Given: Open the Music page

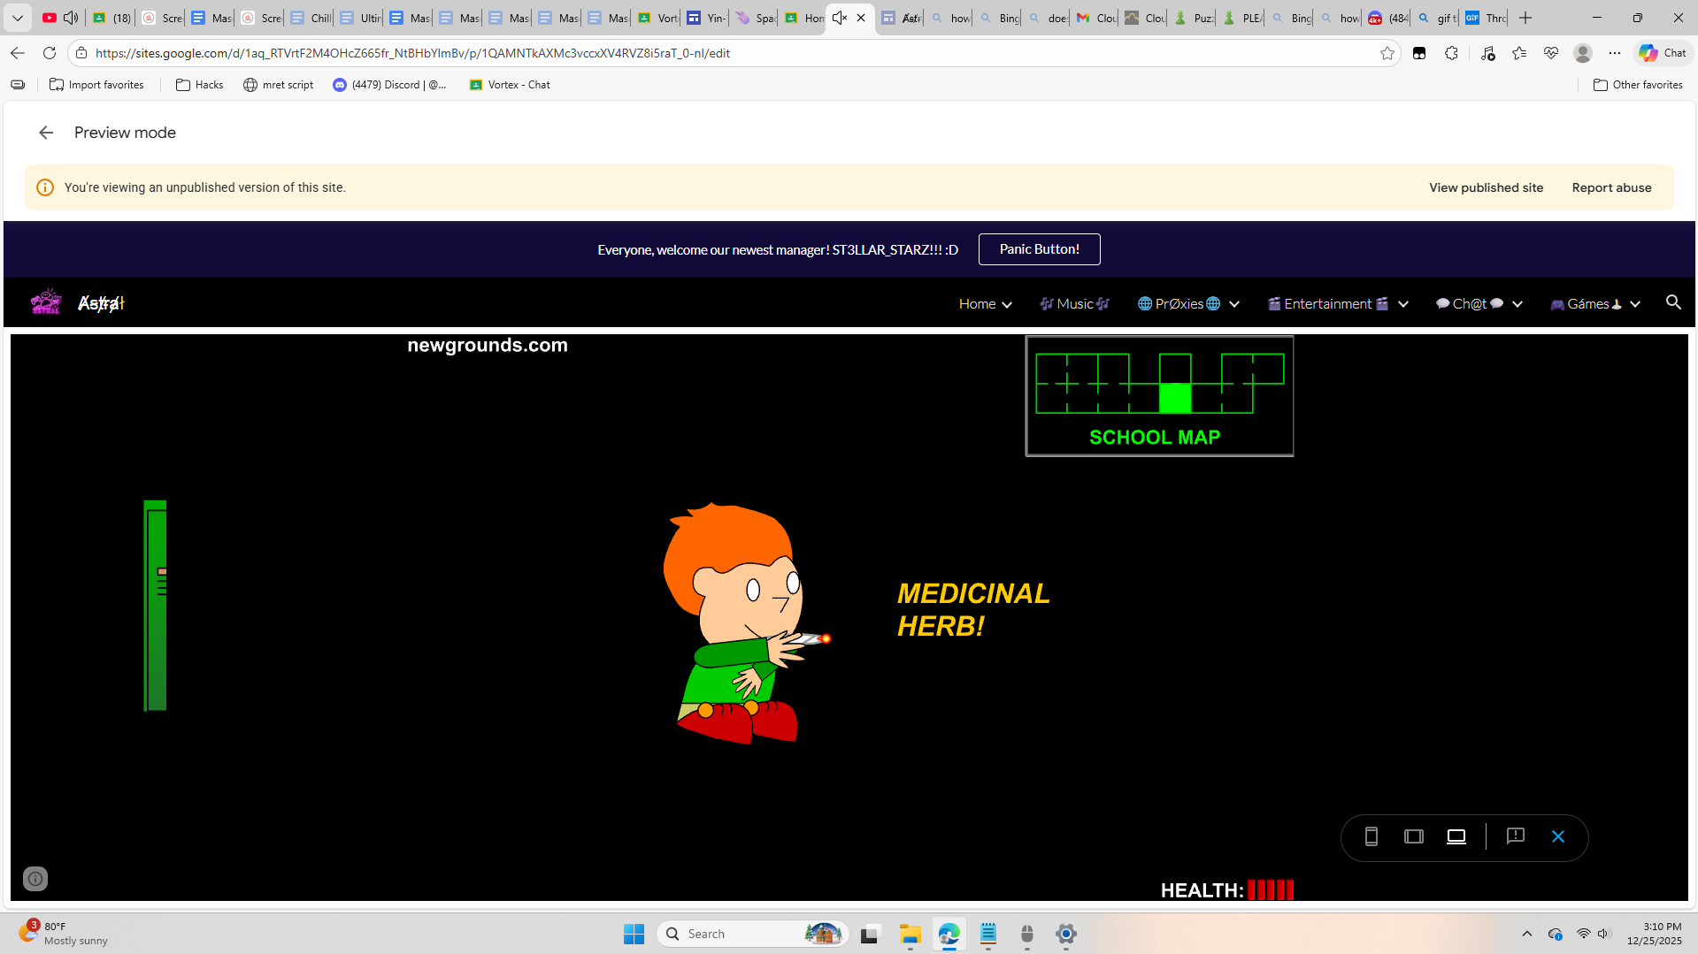Looking at the screenshot, I should [x=1075, y=303].
